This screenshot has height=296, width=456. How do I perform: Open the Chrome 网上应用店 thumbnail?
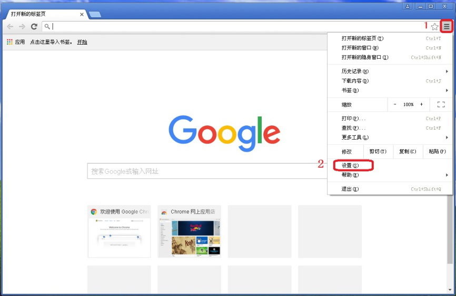190,231
